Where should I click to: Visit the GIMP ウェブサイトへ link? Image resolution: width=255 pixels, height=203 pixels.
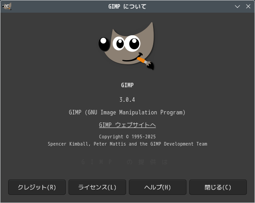pyautogui.click(x=127, y=125)
